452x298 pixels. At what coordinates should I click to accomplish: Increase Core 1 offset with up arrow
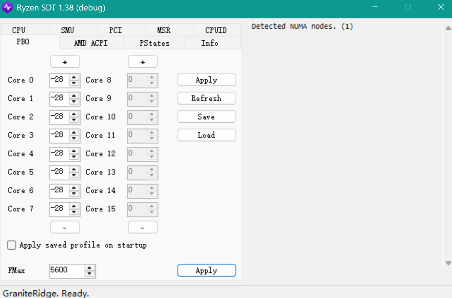(74, 95)
